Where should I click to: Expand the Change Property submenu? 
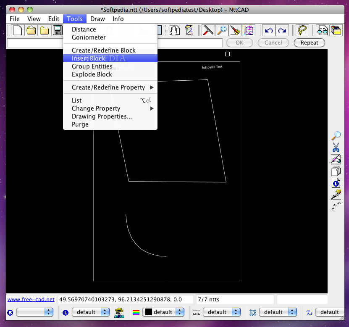tap(110, 108)
